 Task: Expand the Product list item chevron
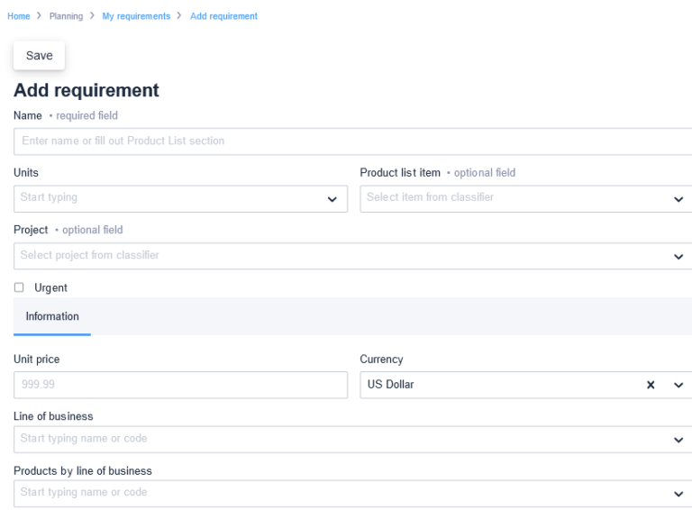678,199
